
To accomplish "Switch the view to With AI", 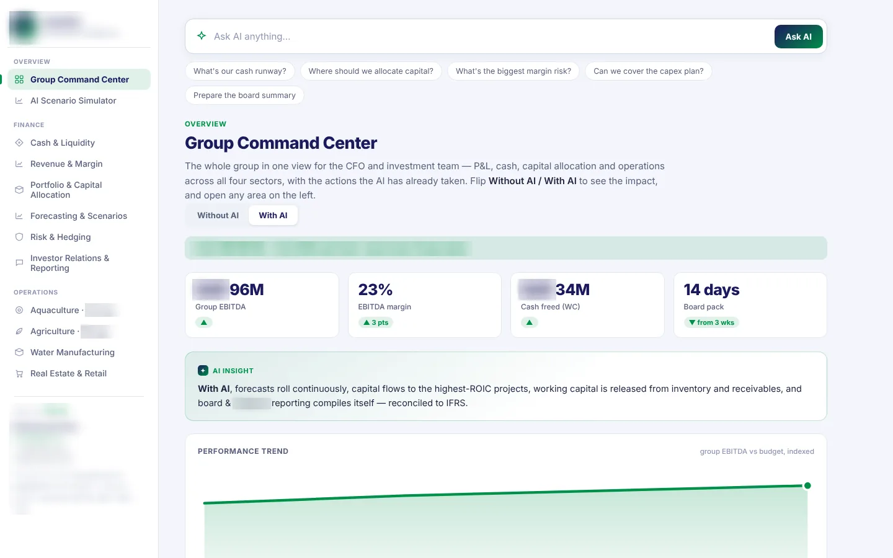I will click(273, 215).
